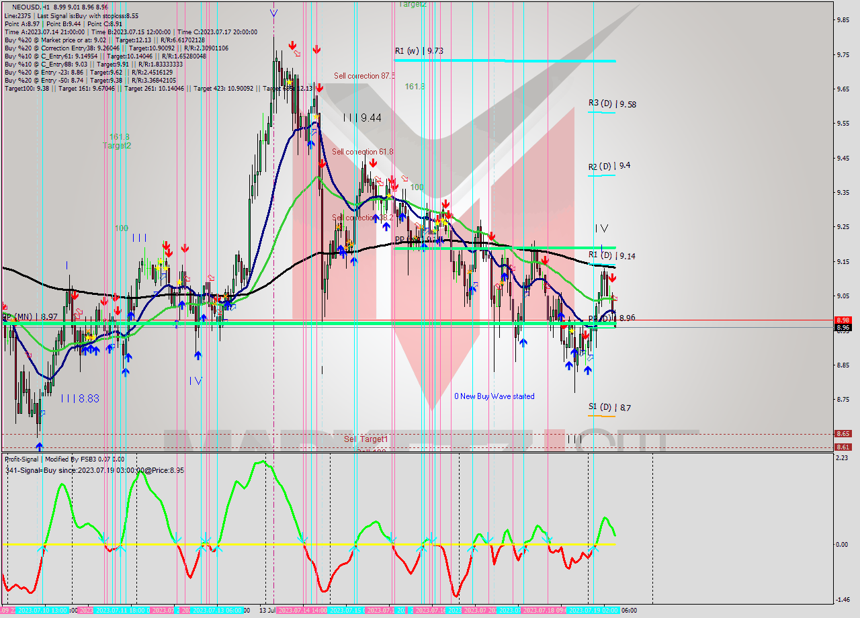Image resolution: width=860 pixels, height=618 pixels.
Task: Click the 8.61 dashed level price tag
Action: click(843, 447)
